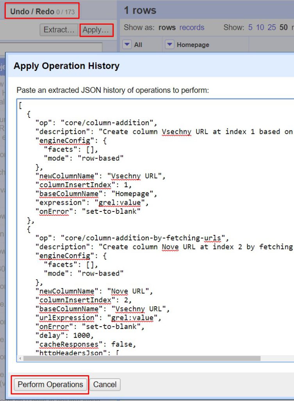
Task: Click the "delay": 1000 line
Action: tap(64, 336)
